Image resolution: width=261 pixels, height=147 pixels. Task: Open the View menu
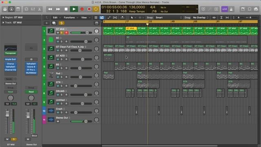pyautogui.click(x=86, y=18)
